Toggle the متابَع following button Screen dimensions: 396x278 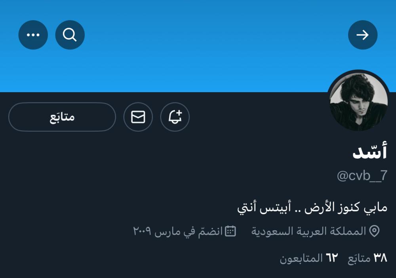62,117
